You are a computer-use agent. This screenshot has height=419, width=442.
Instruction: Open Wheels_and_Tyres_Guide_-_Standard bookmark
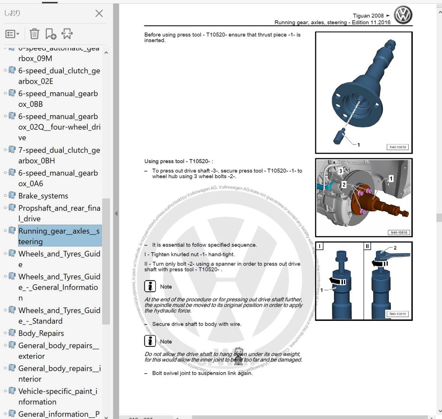pyautogui.click(x=59, y=315)
